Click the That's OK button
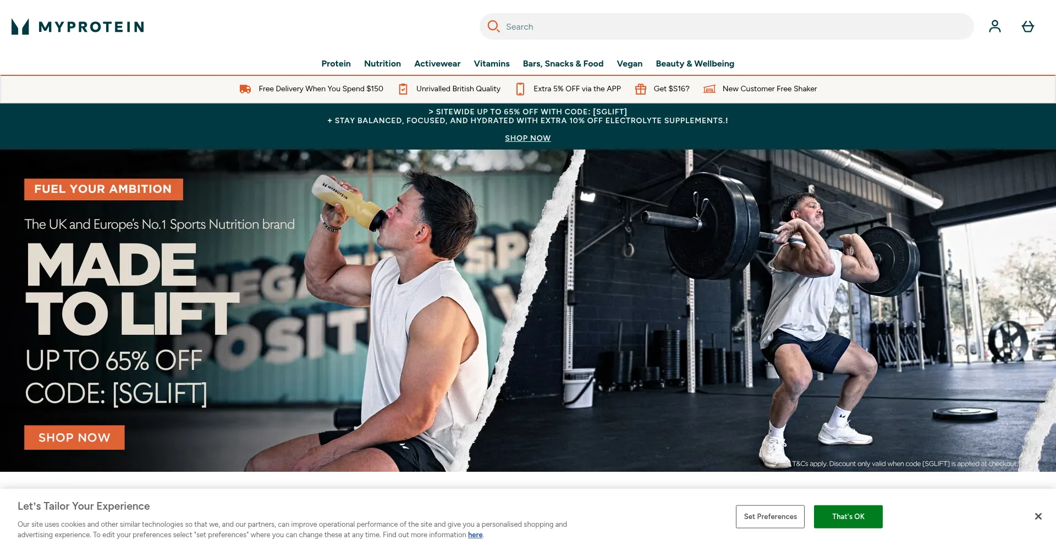 pyautogui.click(x=848, y=517)
